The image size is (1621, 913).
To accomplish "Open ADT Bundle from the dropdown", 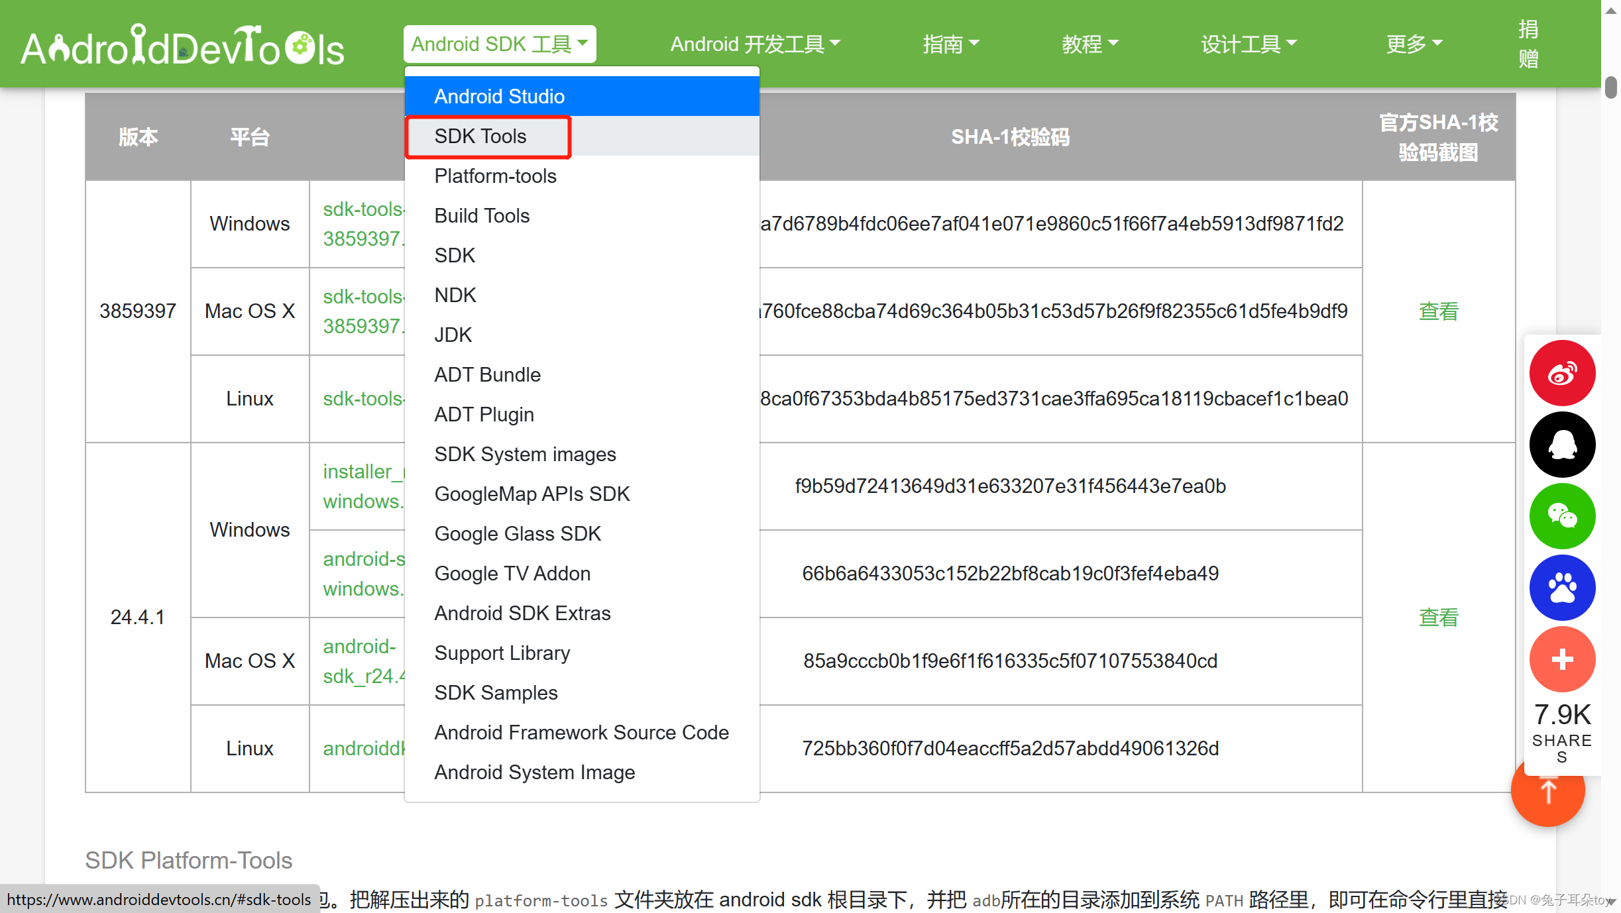I will coord(582,374).
